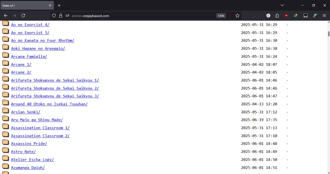This screenshot has height=174, width=330.
Task: Reset the 130% zoom level badge
Action: click(221, 16)
